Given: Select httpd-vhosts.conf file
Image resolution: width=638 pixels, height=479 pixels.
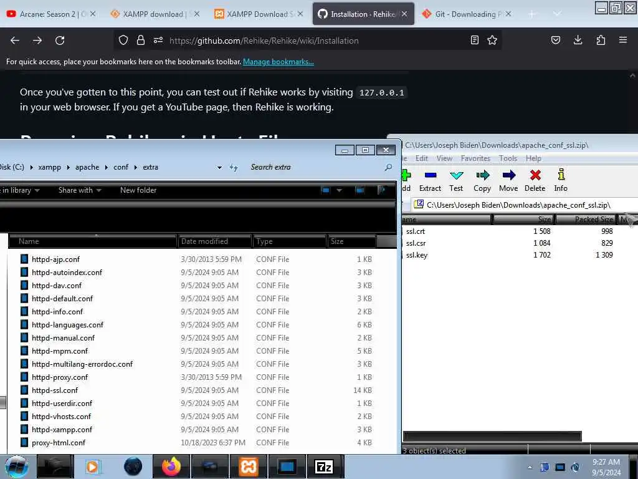Looking at the screenshot, I should tap(62, 416).
